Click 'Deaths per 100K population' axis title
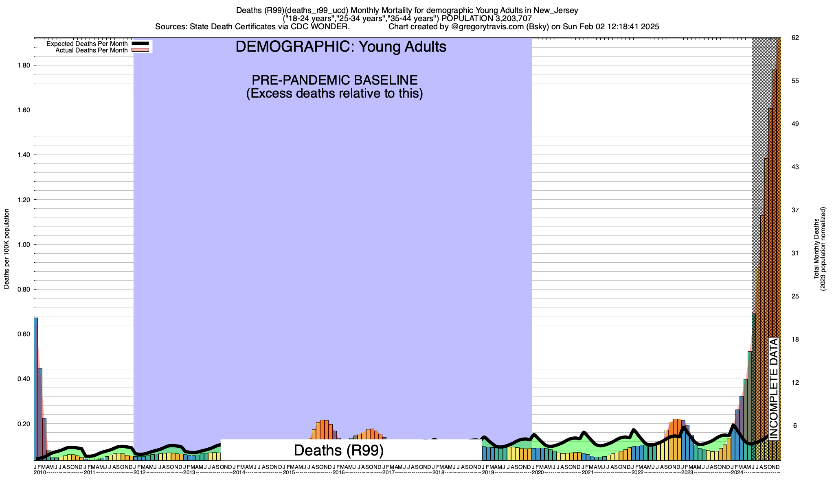The width and height of the screenshot is (834, 488). [7, 249]
